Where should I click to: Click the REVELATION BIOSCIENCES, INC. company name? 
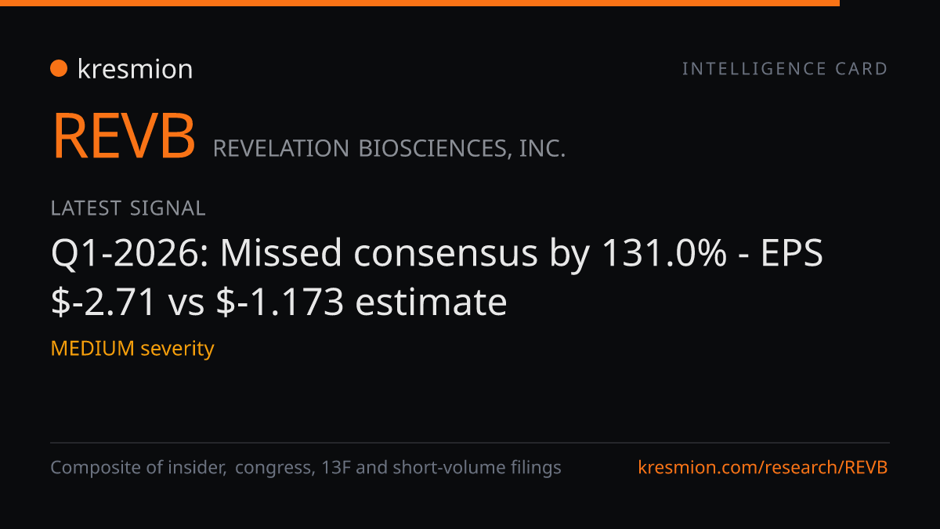click(x=389, y=149)
